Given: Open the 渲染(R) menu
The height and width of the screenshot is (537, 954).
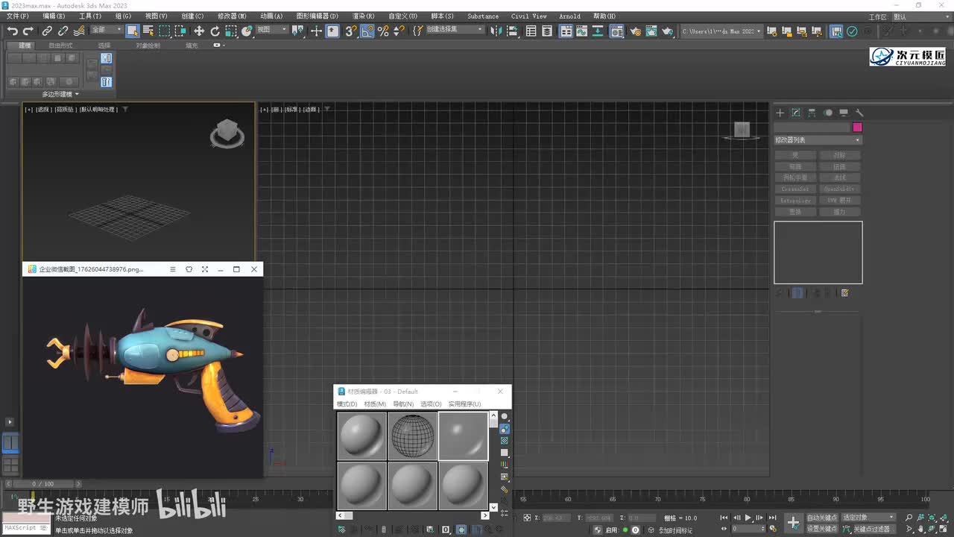Looking at the screenshot, I should [x=363, y=16].
